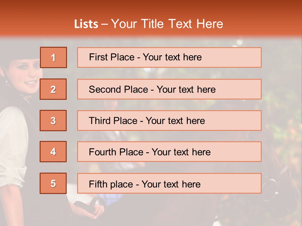Select the Third Place text box
The height and width of the screenshot is (226, 302).
pyautogui.click(x=169, y=121)
